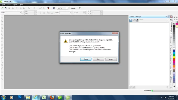The height and width of the screenshot is (100, 178).
Task: Click the nudge offset stepper arrows
Action: coord(84,13)
